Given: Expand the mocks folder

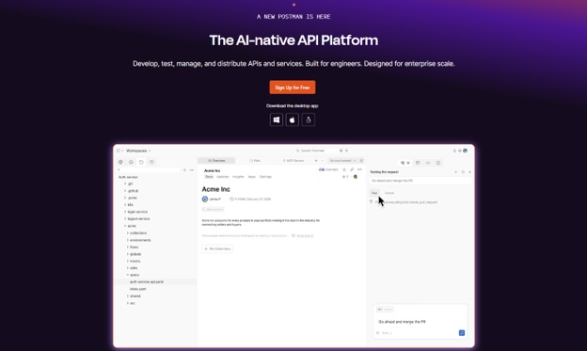Looking at the screenshot, I should (128, 261).
